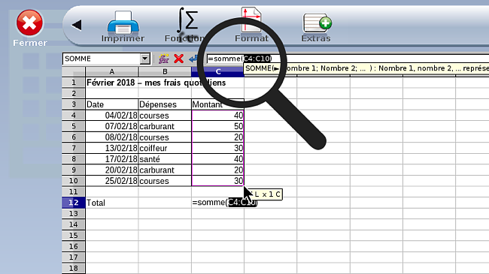The image size is (489, 274).
Task: Click the 'Date' header cell
Action: [x=111, y=104]
